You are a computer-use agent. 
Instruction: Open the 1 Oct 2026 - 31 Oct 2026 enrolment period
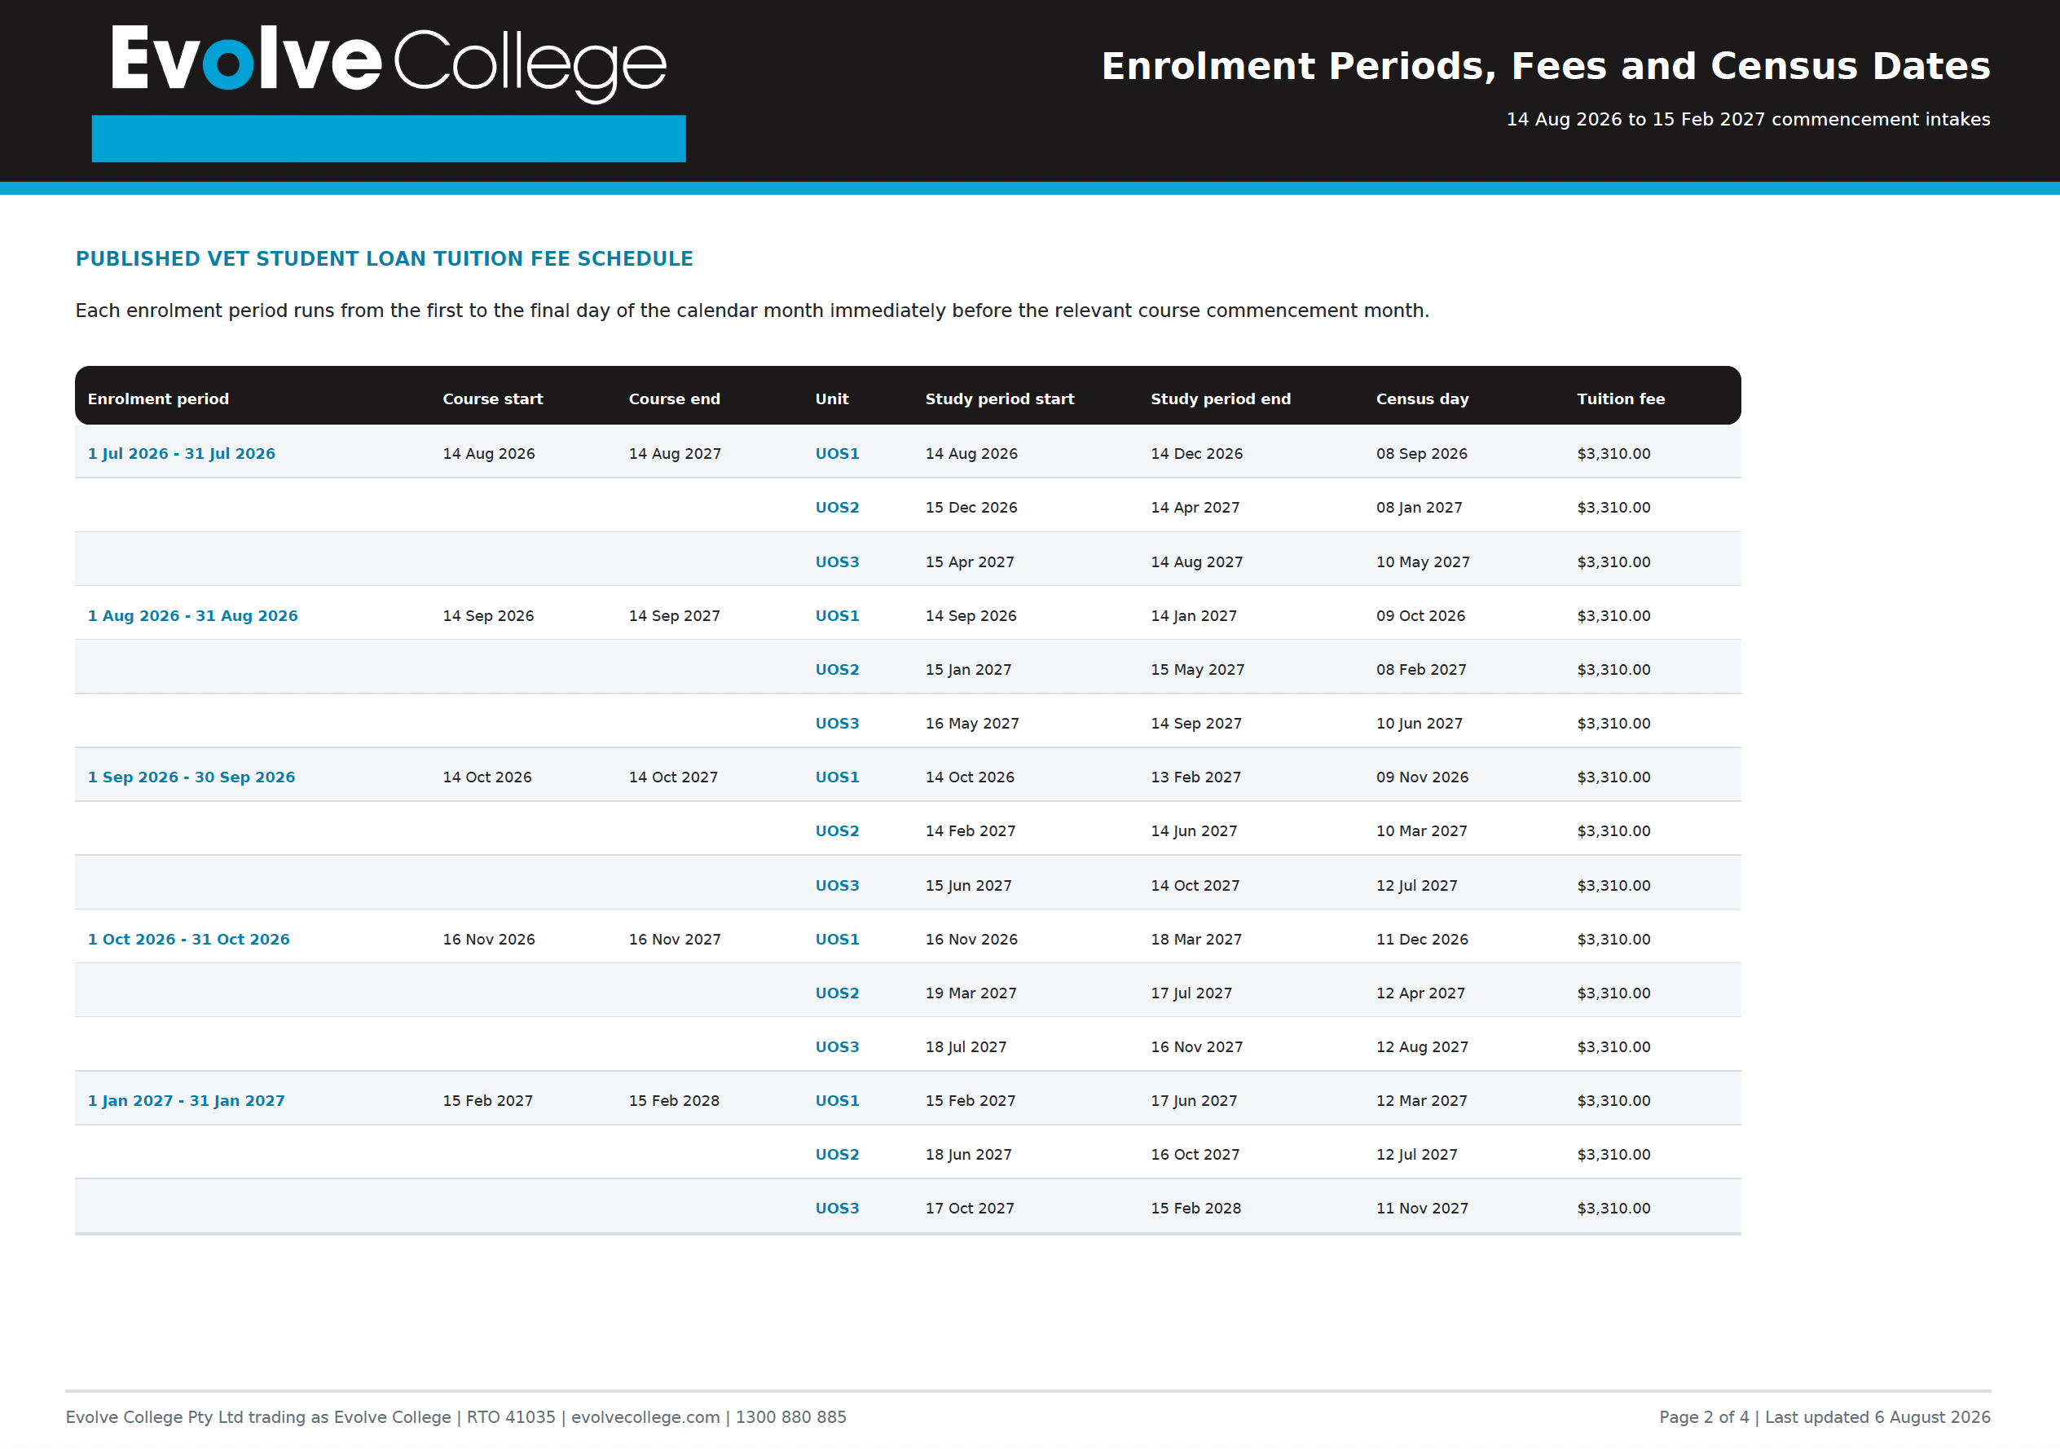pos(188,939)
